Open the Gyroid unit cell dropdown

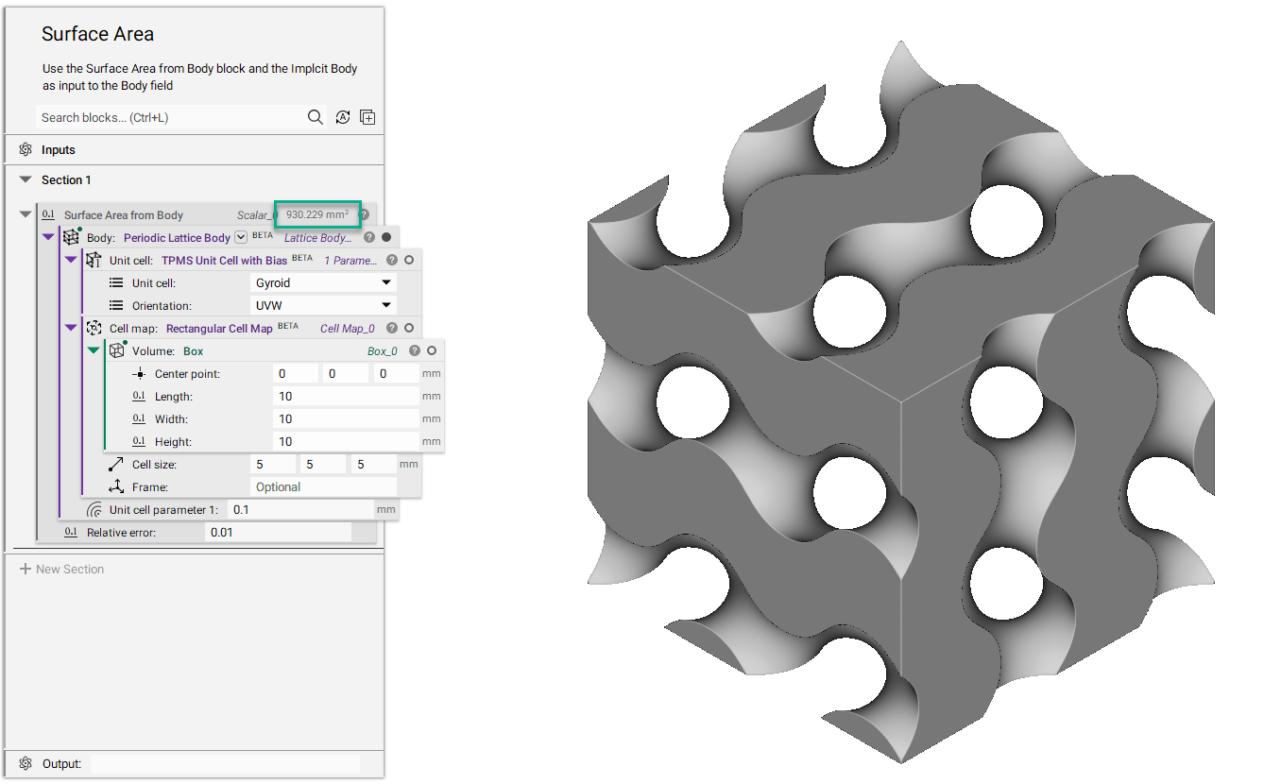pos(322,281)
